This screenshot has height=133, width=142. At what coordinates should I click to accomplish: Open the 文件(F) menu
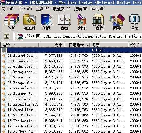(8, 9)
